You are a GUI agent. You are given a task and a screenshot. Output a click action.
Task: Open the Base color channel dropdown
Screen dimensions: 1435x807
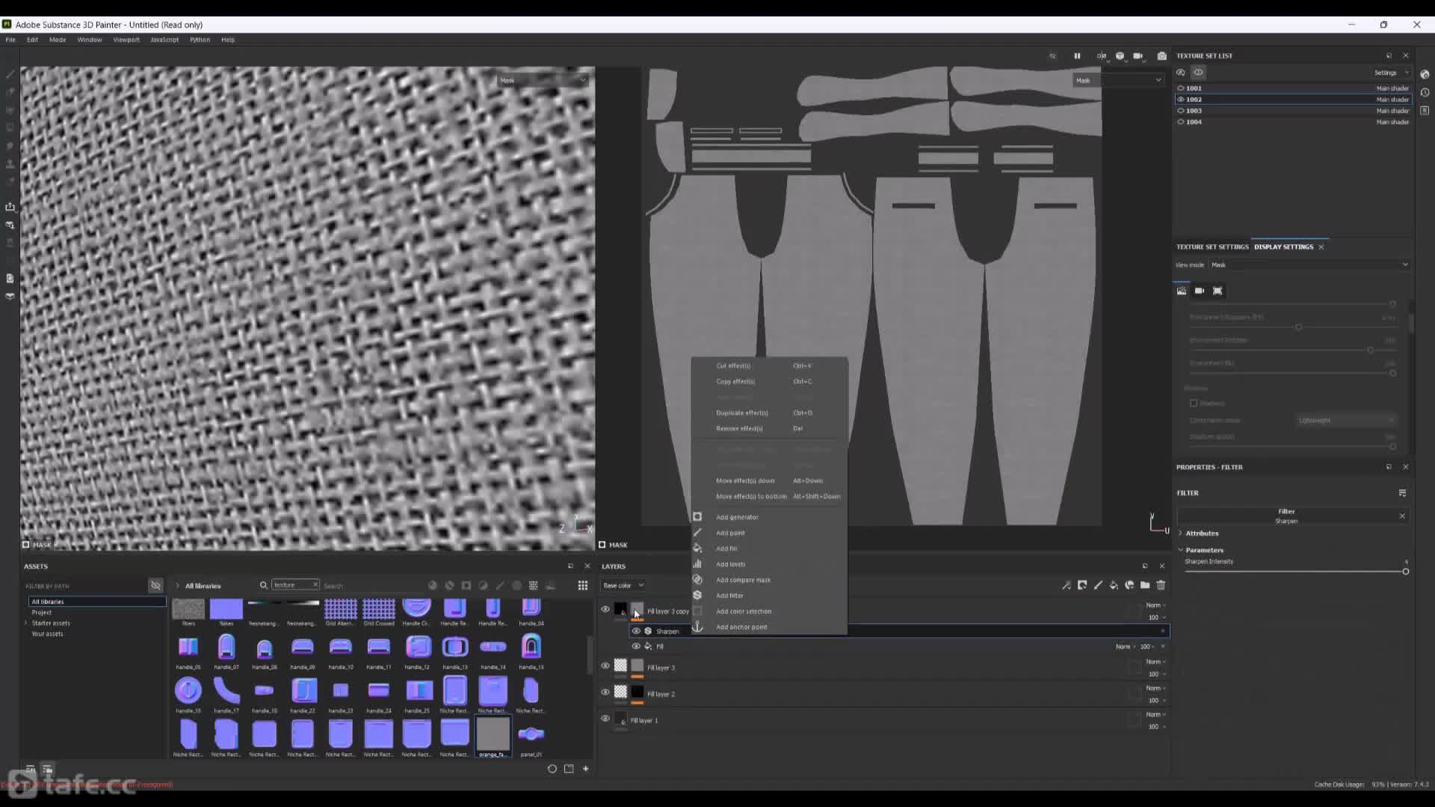tap(623, 585)
